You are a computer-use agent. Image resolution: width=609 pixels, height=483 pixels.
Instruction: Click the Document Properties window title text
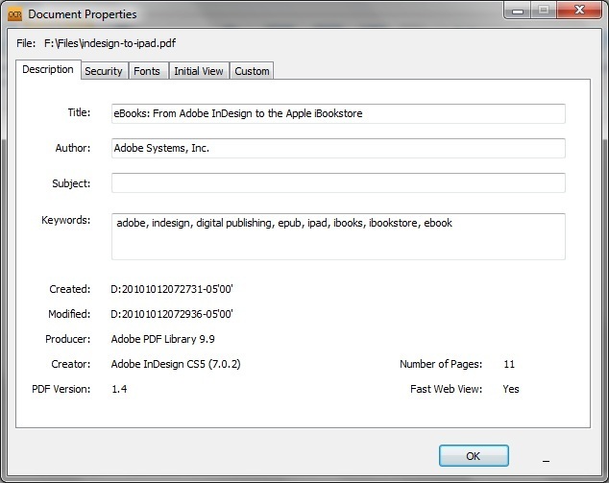(x=83, y=14)
